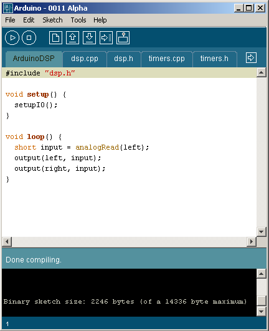Click the short keyword in code
Image resolution: width=269 pixels, height=331 pixels.
point(26,147)
